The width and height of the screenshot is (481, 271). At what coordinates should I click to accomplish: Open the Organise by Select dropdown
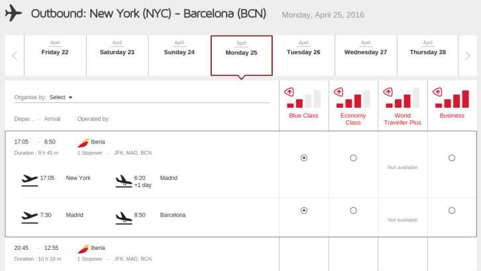coord(61,97)
